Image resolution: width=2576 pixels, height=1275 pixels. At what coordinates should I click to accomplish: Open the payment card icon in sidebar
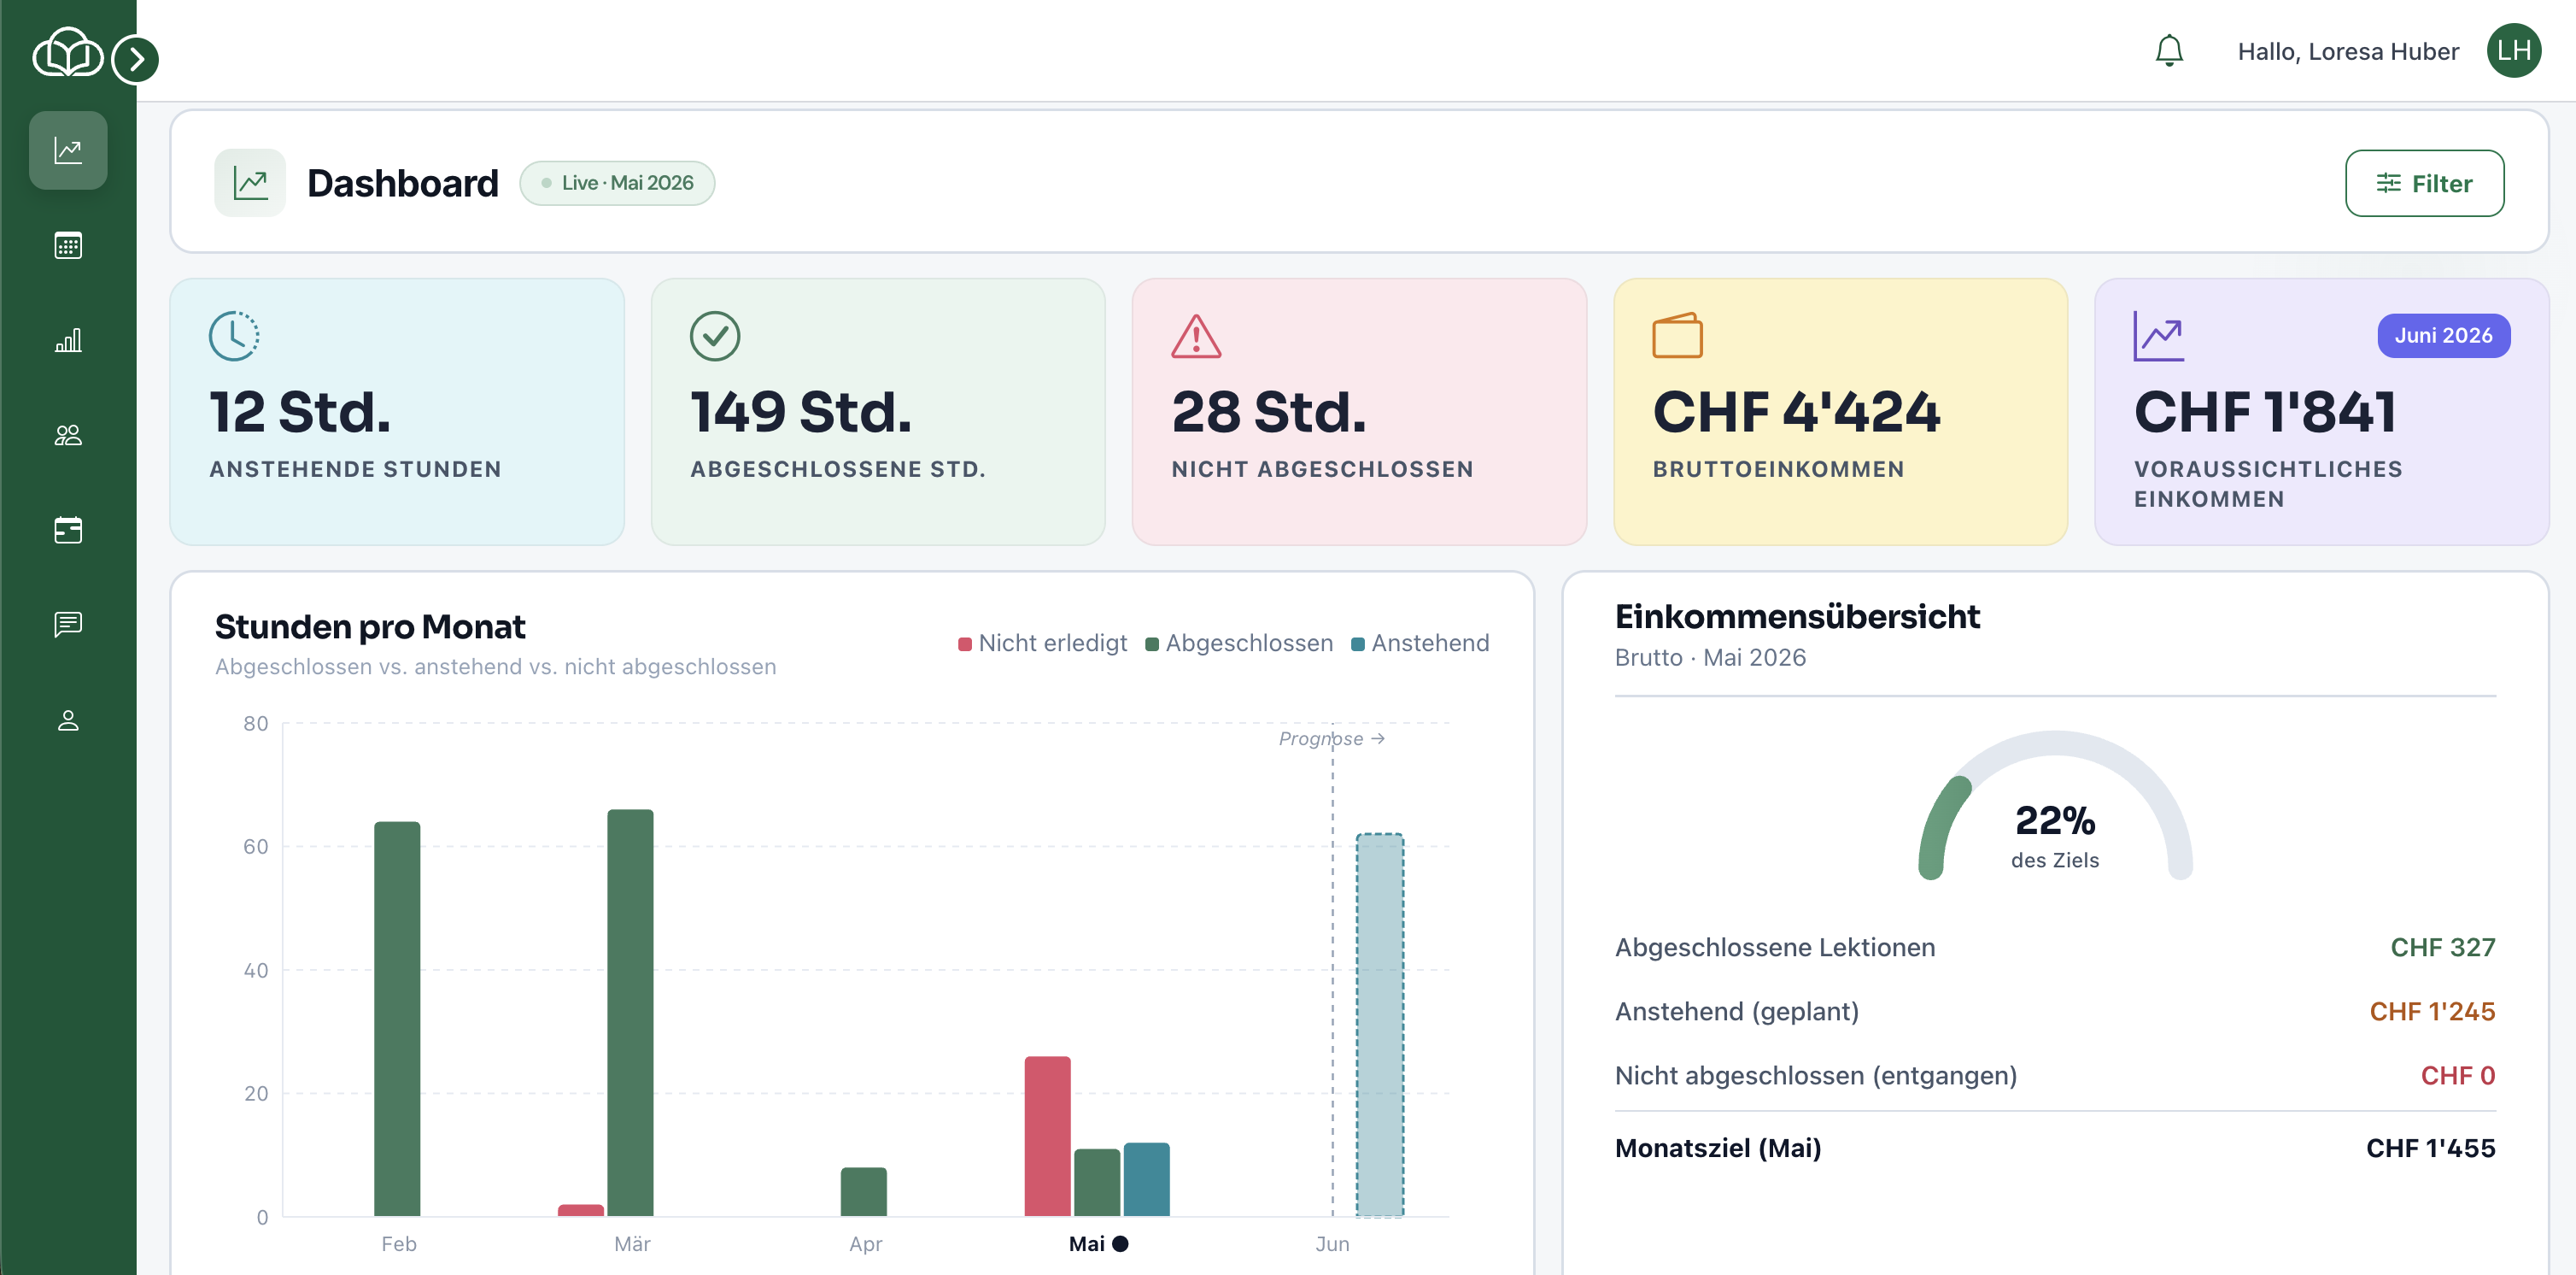point(68,531)
